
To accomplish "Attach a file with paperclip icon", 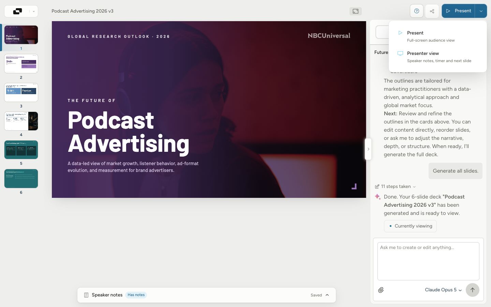I will click(x=381, y=290).
